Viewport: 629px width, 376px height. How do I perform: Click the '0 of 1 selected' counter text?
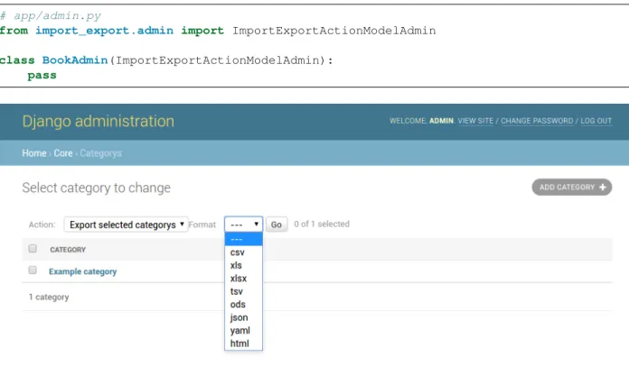click(x=322, y=225)
